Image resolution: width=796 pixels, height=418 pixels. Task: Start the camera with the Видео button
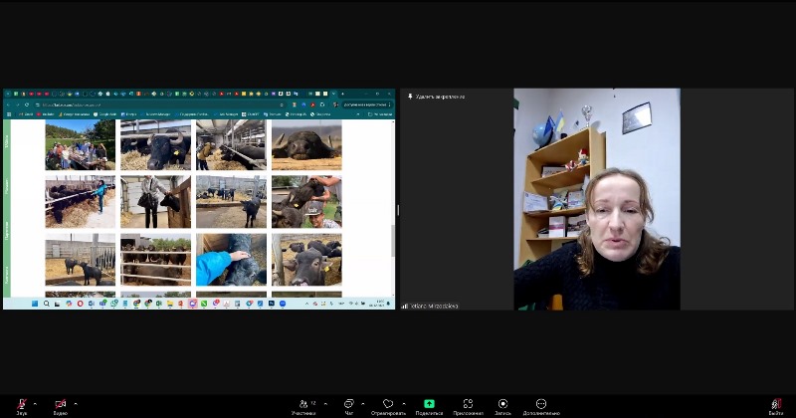[x=60, y=406]
